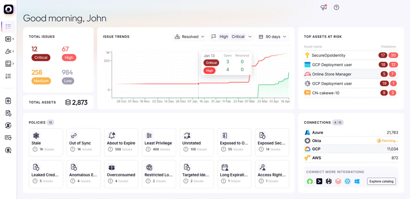Open the bottom sidebar add-user icon
This screenshot has height=199, width=410.
[x=8, y=150]
